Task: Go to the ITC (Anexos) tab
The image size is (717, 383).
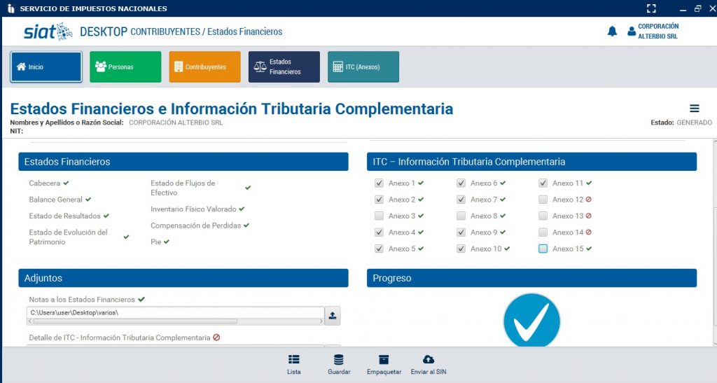Action: tap(363, 67)
